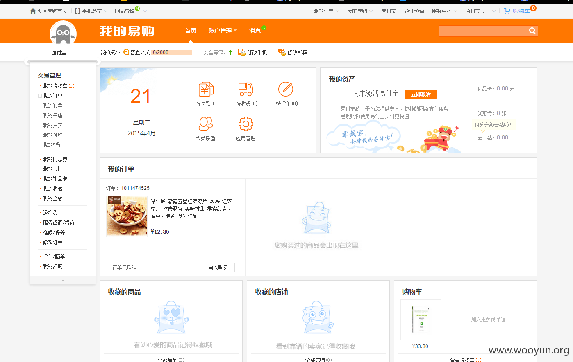Click the 待评价 pencil icon
573x362 pixels.
pos(286,89)
